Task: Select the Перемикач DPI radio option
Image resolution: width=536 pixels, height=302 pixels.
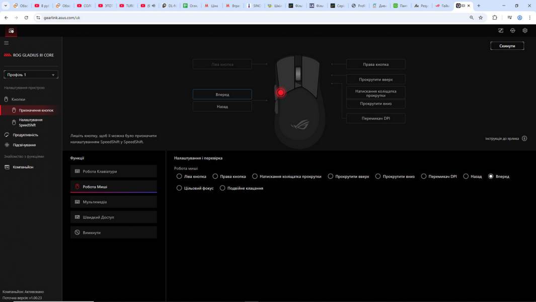Action: (424, 177)
